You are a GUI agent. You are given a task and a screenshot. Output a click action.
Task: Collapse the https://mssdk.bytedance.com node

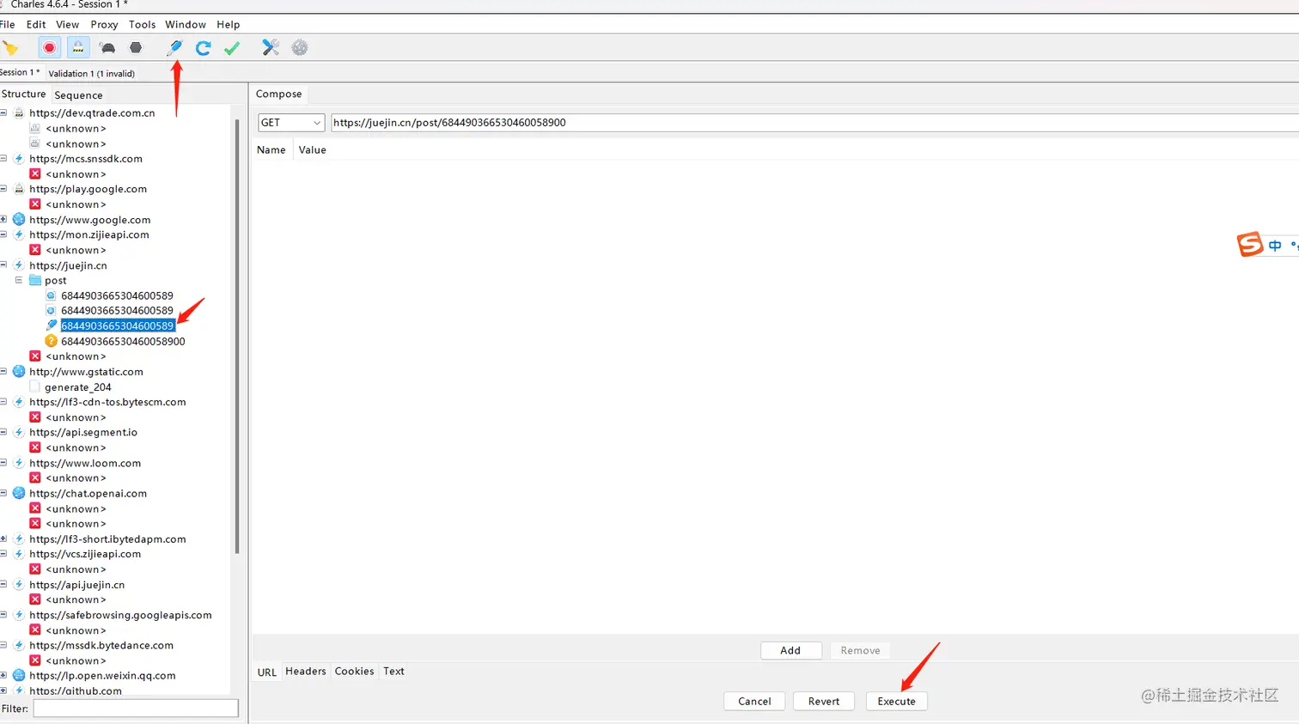pos(3,645)
